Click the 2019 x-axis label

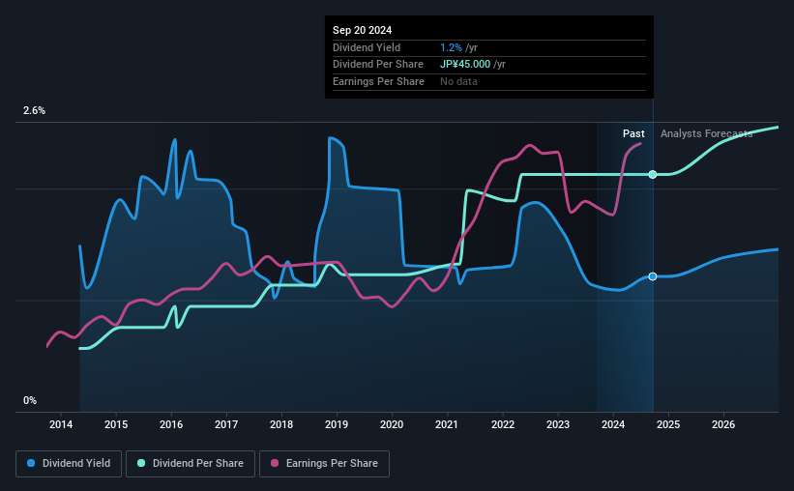tap(337, 424)
